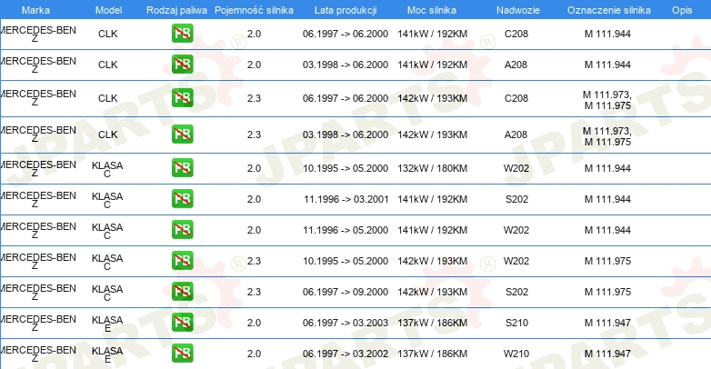Click the date range 06.1997 -> 09.2000
The width and height of the screenshot is (711, 369).
345,292
